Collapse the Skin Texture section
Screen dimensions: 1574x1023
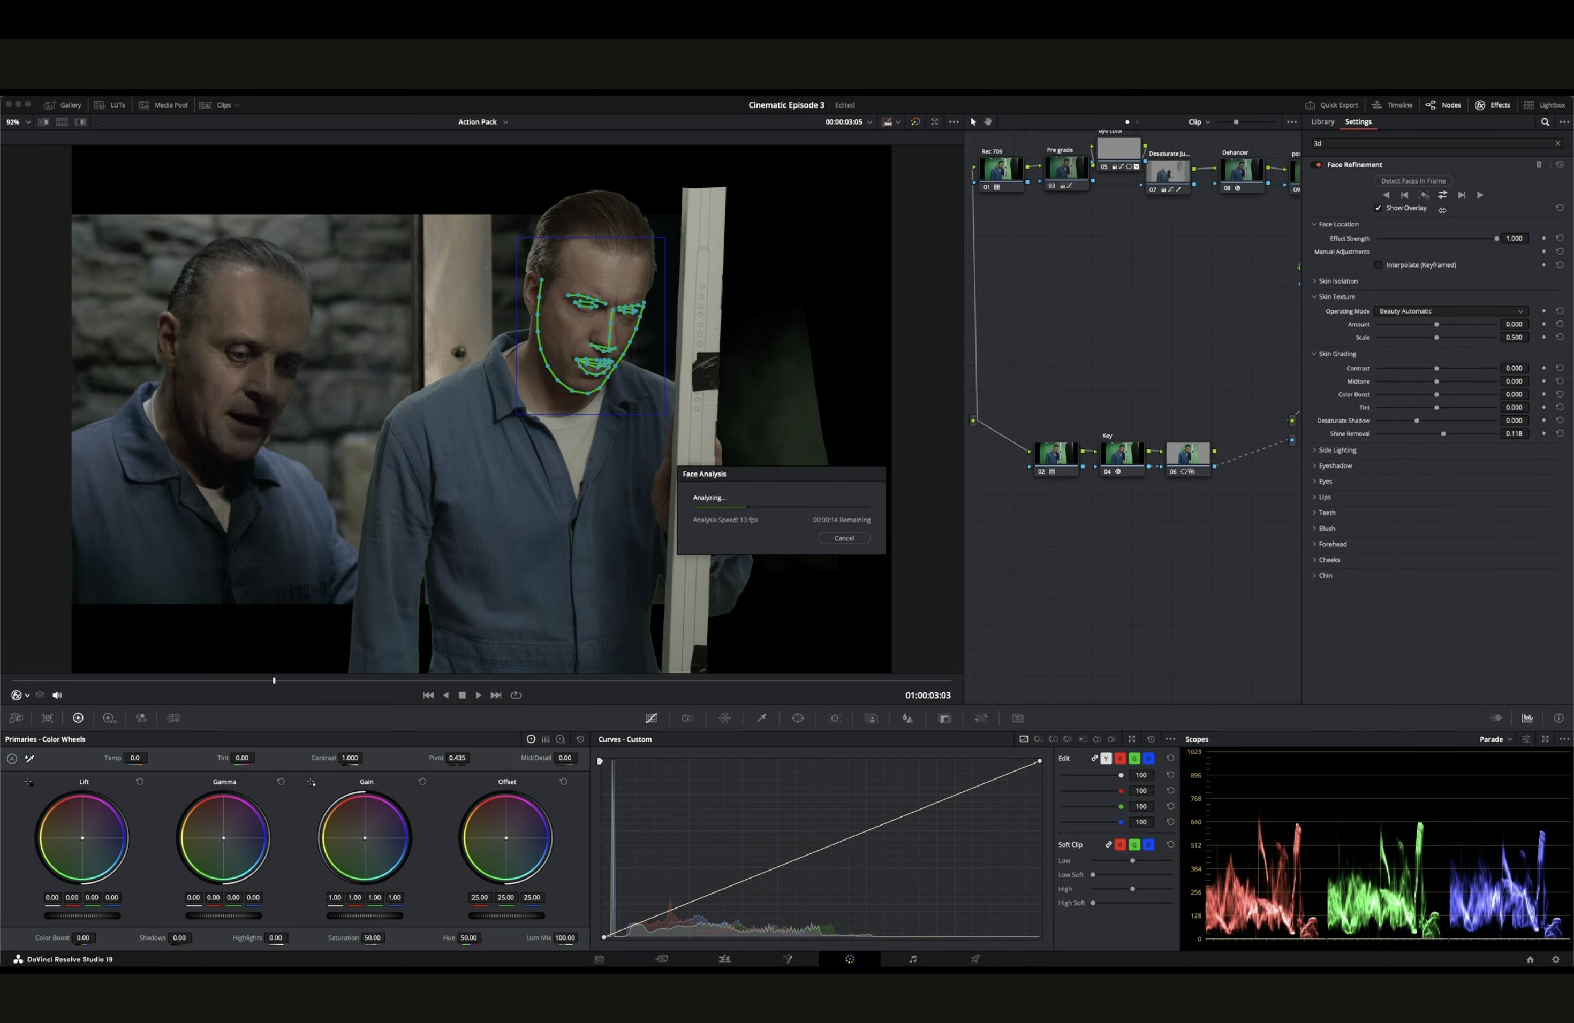point(1333,297)
